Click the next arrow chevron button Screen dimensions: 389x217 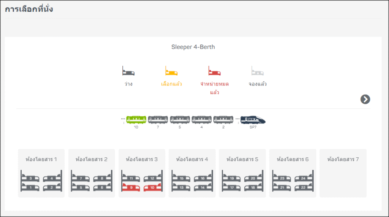tap(365, 99)
